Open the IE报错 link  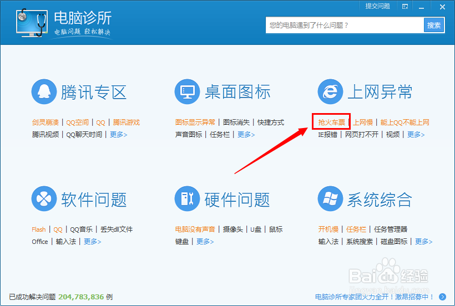[327, 135]
